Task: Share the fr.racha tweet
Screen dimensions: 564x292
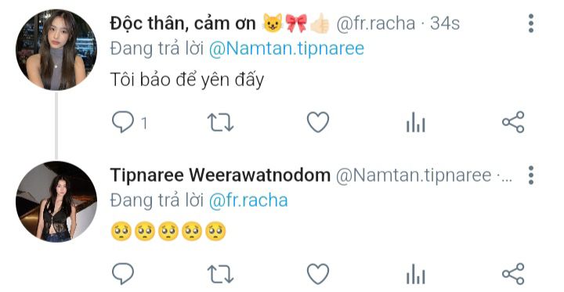Action: click(x=513, y=122)
